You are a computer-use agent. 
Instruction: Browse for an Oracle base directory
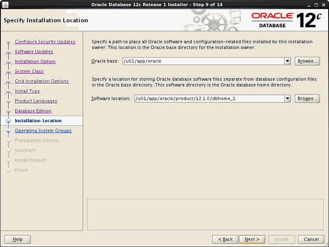click(307, 61)
